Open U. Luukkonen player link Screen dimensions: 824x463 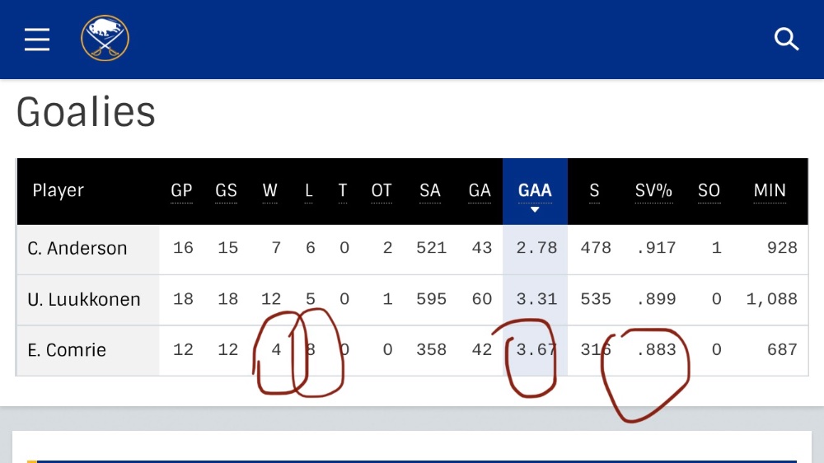pos(84,300)
